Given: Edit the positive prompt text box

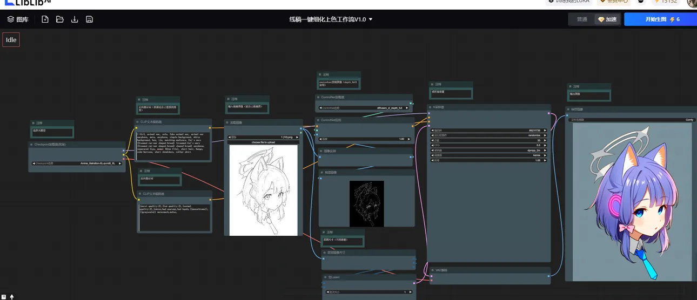Looking at the screenshot, I should (173, 146).
